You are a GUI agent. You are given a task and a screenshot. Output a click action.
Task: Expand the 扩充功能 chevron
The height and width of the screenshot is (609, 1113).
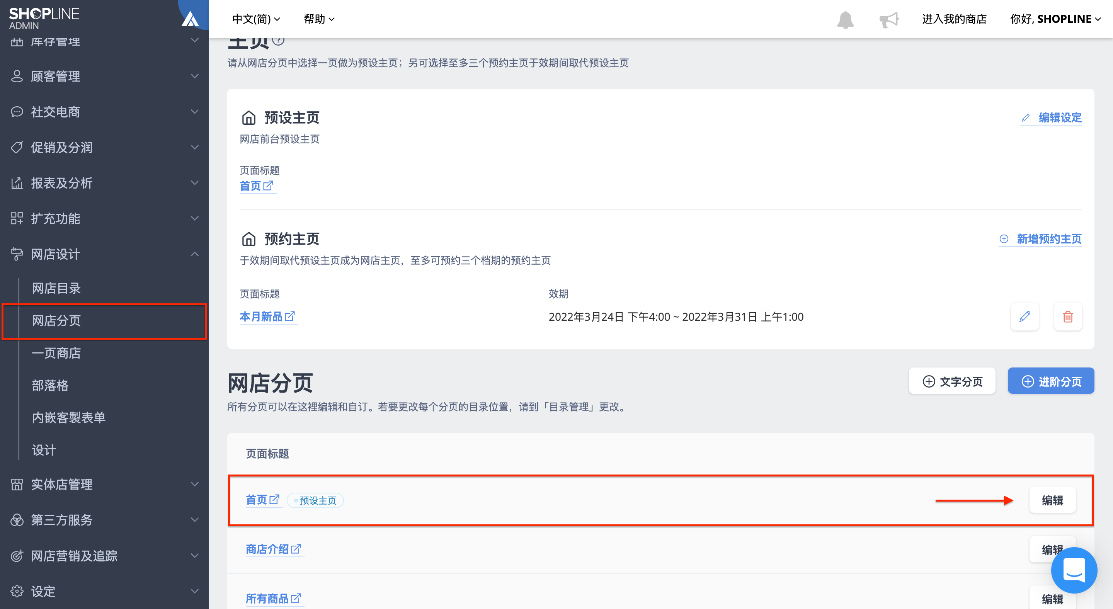(195, 218)
